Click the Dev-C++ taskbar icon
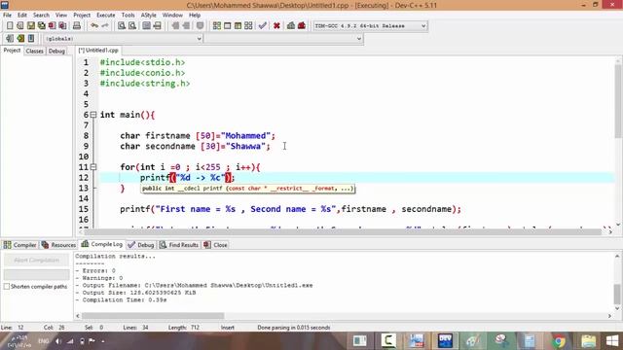The height and width of the screenshot is (350, 623). (x=446, y=341)
